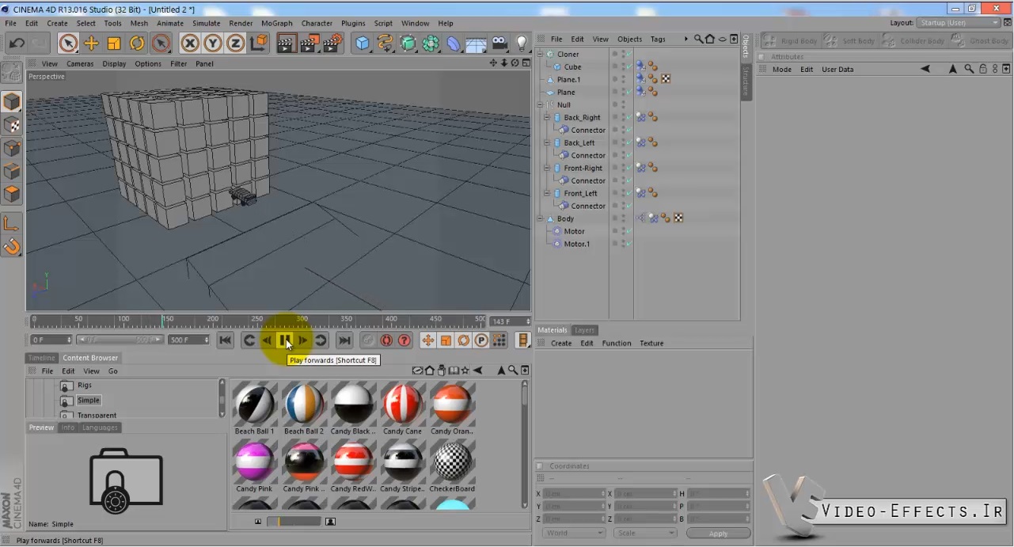Toggle enable checkmark for Plane
Viewport: 1014px width, 547px height.
pyautogui.click(x=629, y=93)
